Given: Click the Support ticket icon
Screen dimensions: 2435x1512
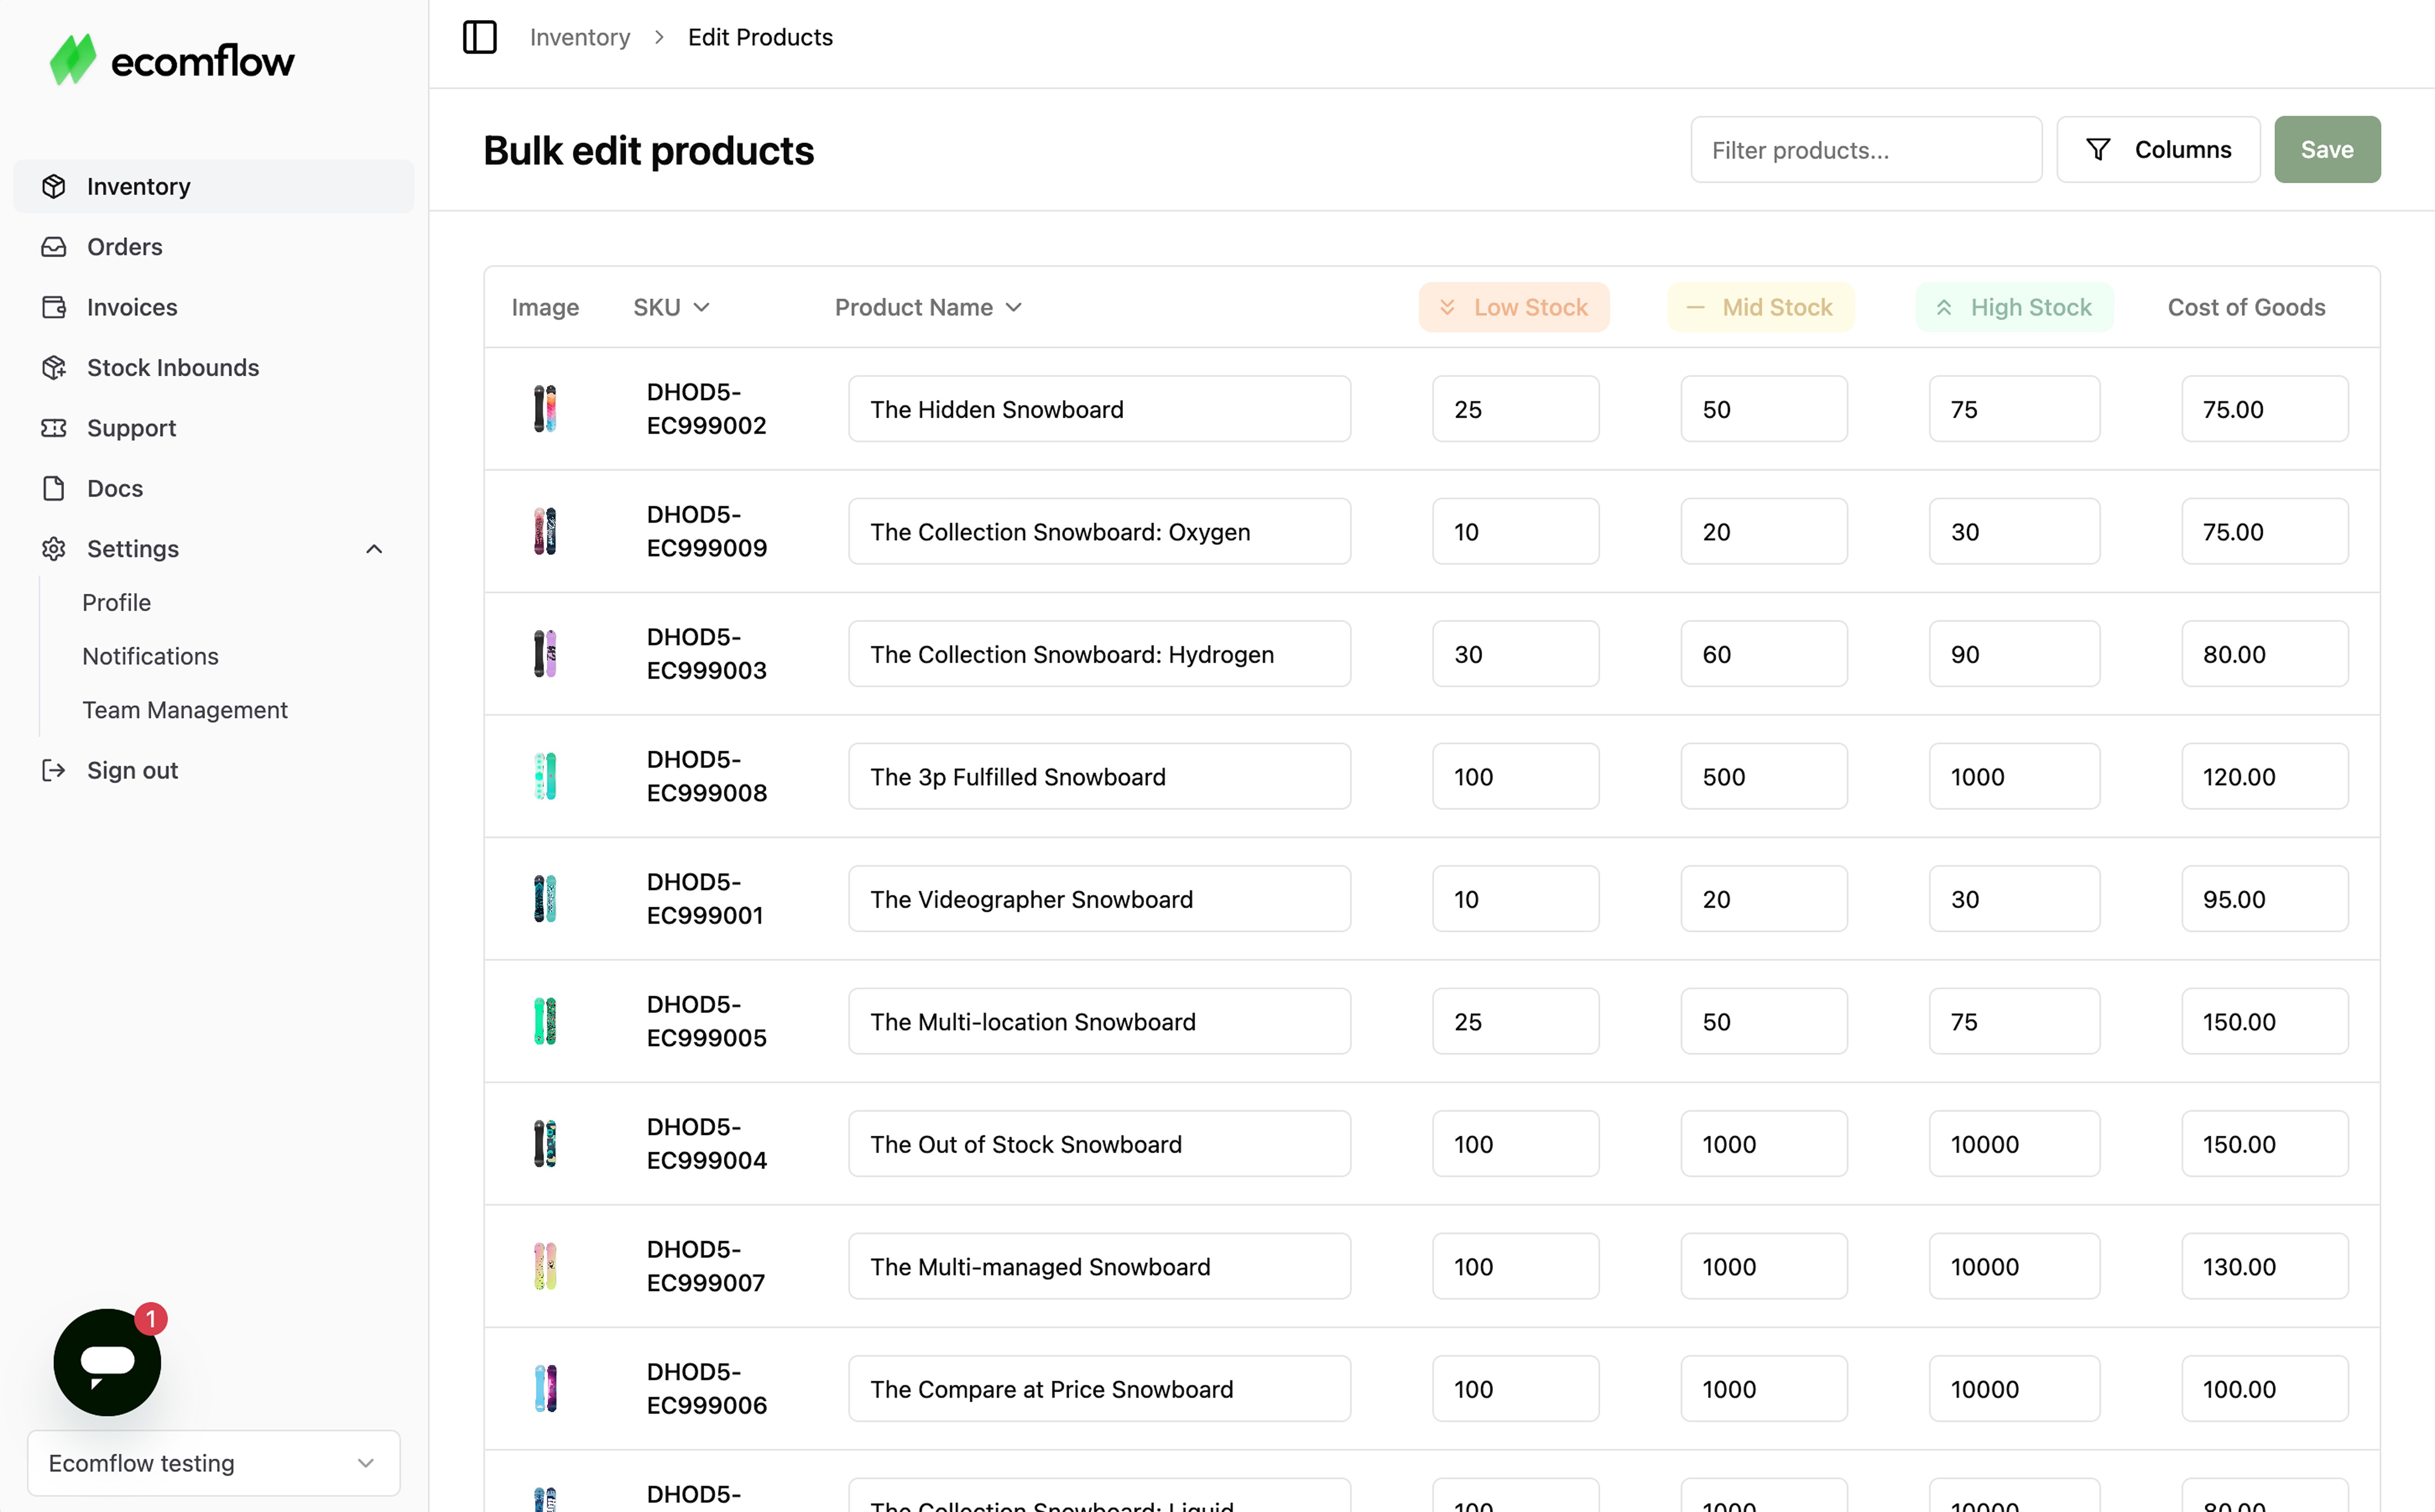Looking at the screenshot, I should [x=54, y=428].
